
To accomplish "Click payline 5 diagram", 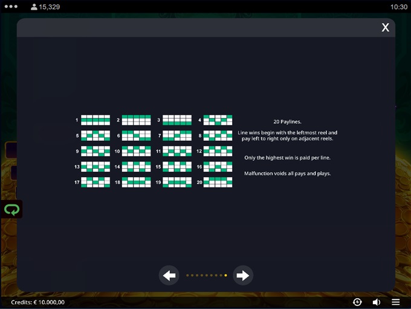I will [x=95, y=135].
